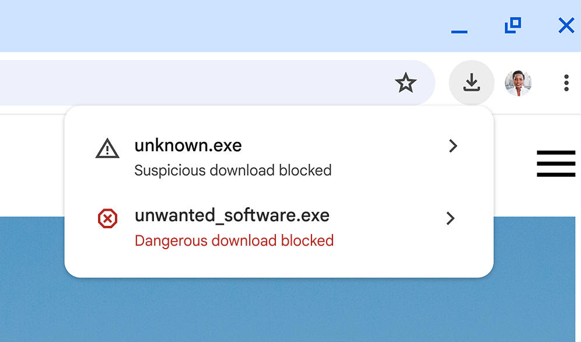The width and height of the screenshot is (581, 342).
Task: Open the page's hamburger menu
Action: coord(556,163)
